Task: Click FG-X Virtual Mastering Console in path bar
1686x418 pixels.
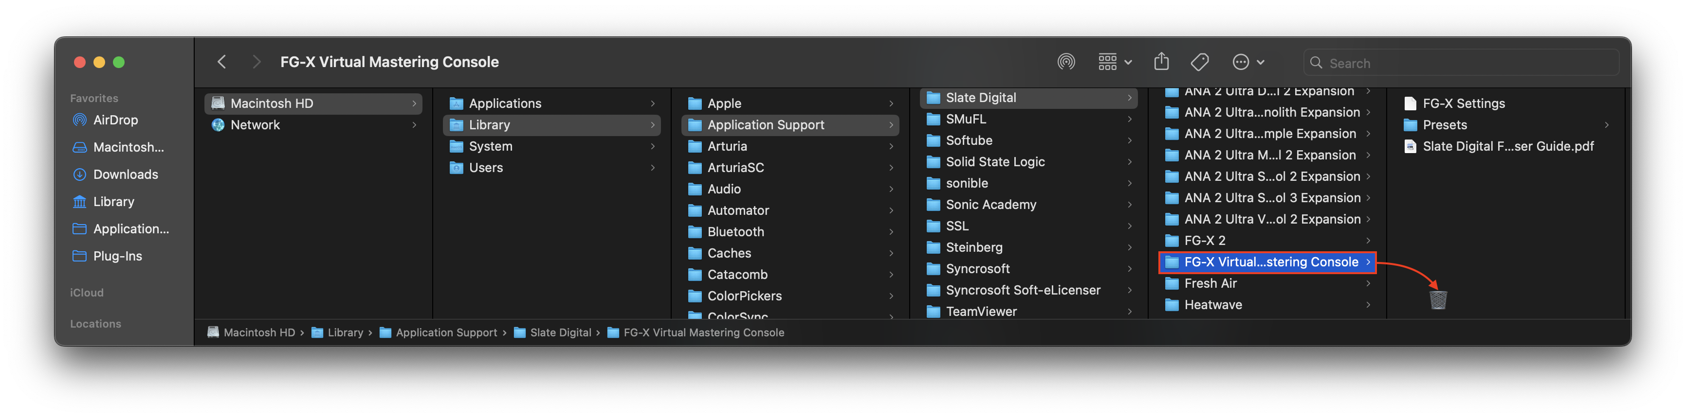Action: point(695,332)
